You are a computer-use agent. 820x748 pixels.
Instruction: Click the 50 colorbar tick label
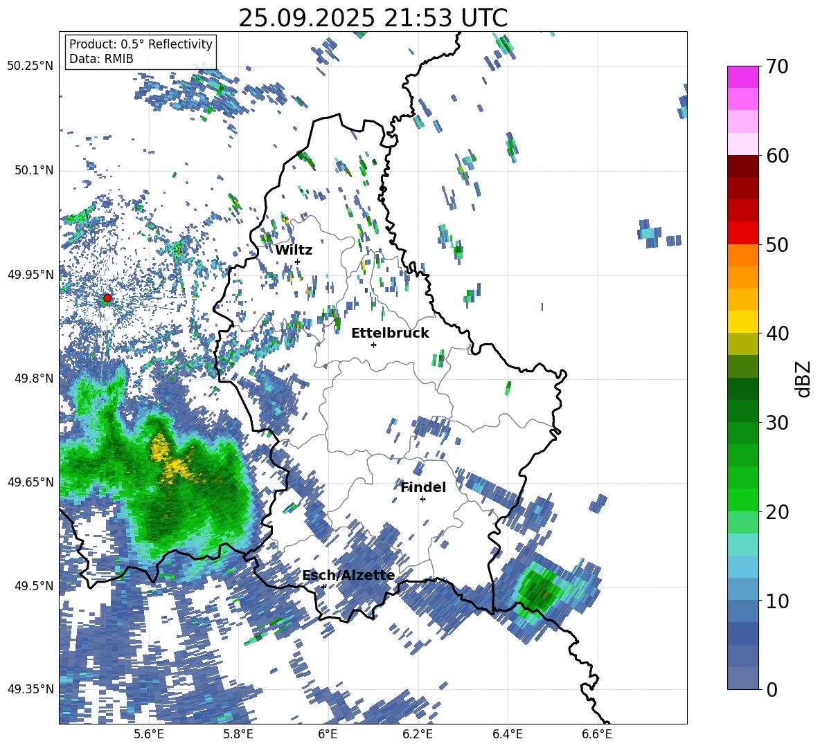pyautogui.click(x=776, y=244)
